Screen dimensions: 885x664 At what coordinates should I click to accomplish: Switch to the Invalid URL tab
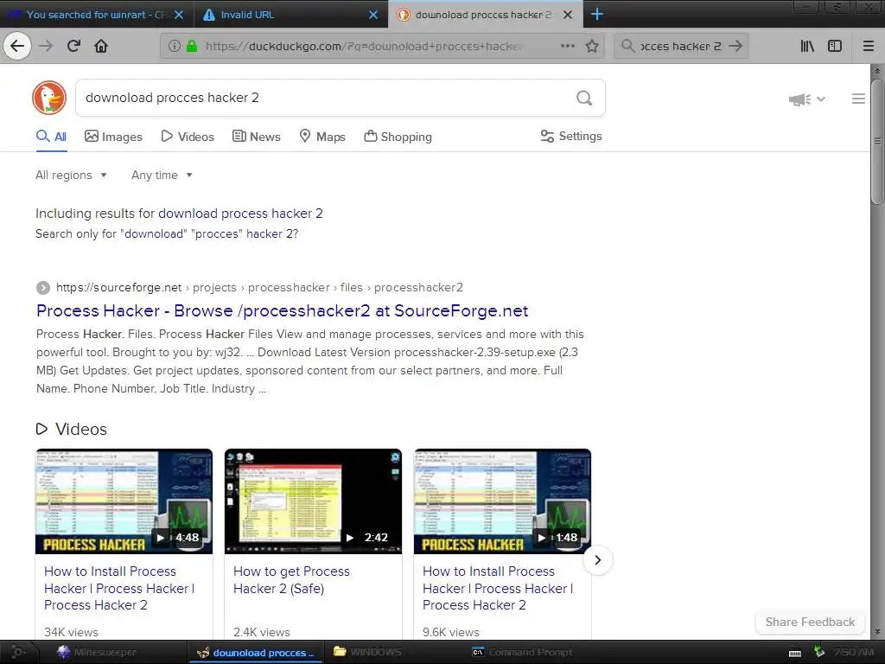pos(290,15)
